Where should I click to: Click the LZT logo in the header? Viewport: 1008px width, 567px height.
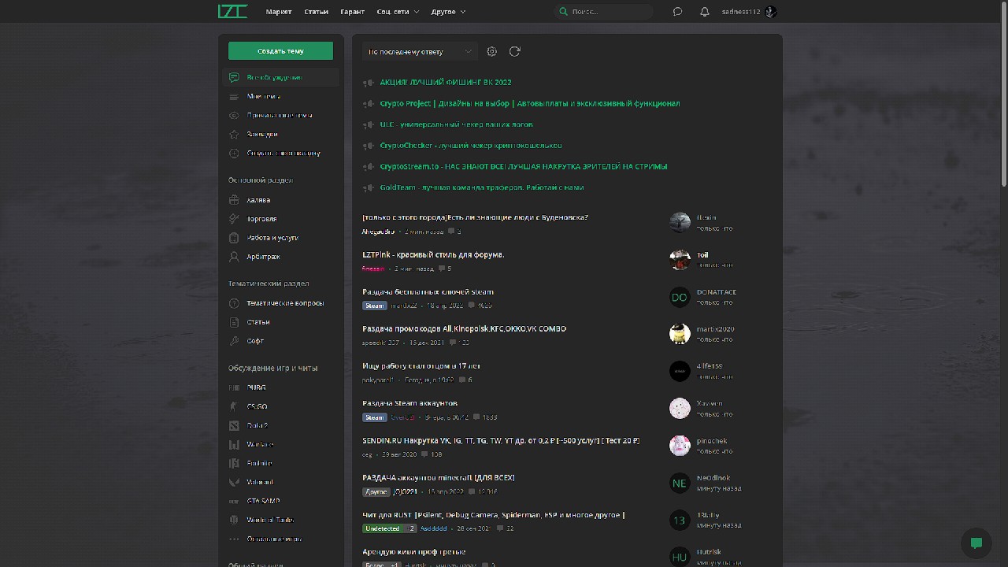click(x=233, y=12)
